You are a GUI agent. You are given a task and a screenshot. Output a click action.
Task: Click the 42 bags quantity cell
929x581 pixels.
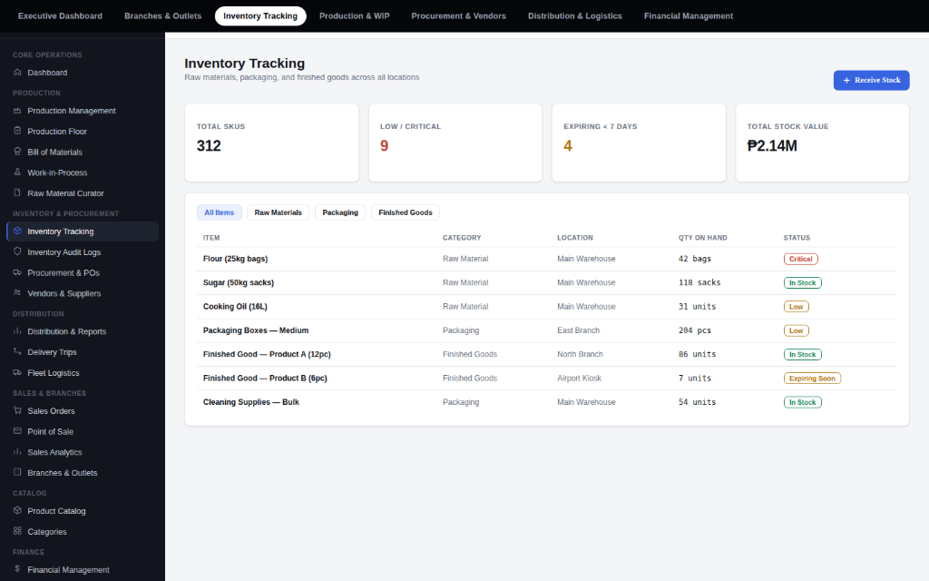tap(694, 259)
